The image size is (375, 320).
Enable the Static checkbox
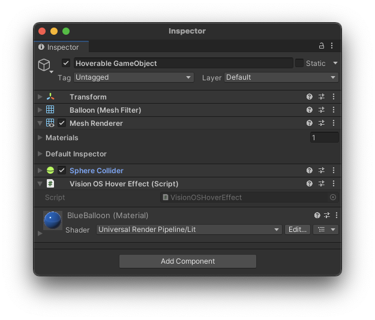(x=299, y=63)
